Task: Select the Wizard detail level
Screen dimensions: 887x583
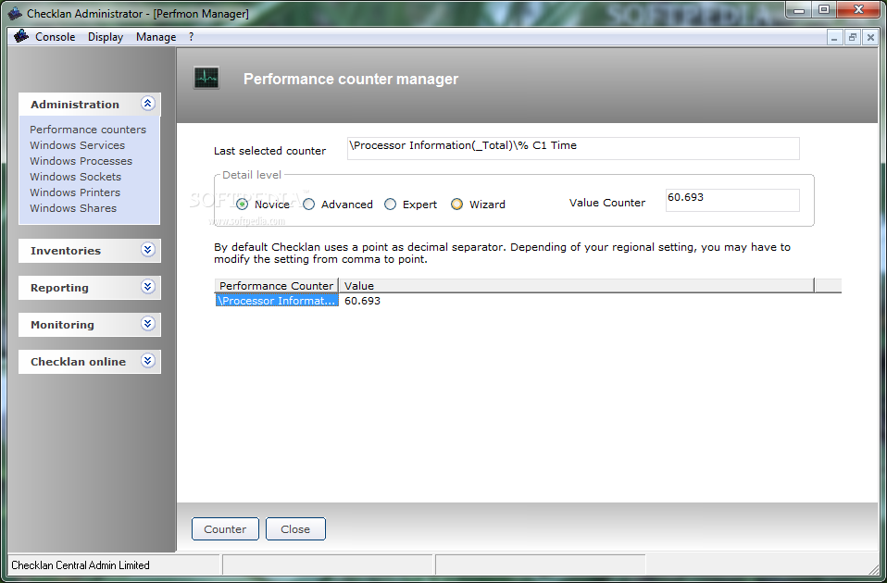Action: point(457,205)
